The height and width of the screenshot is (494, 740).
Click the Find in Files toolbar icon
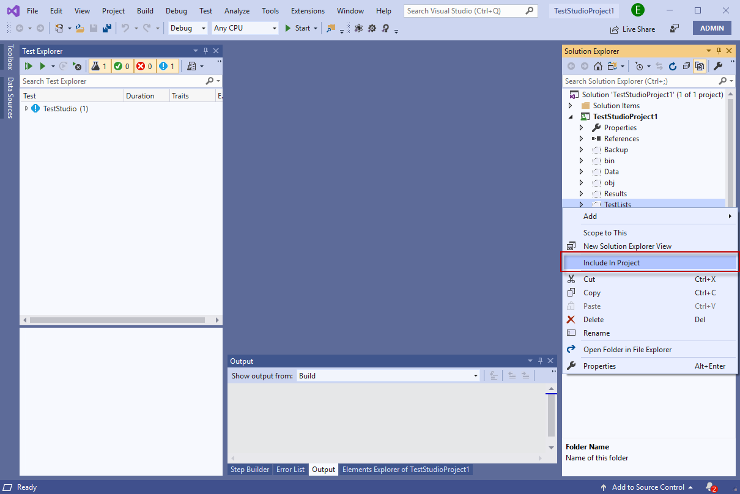pyautogui.click(x=331, y=28)
